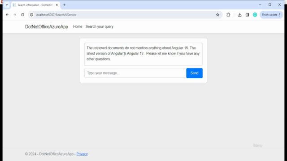Open a new tab with plus icon

tap(64, 5)
